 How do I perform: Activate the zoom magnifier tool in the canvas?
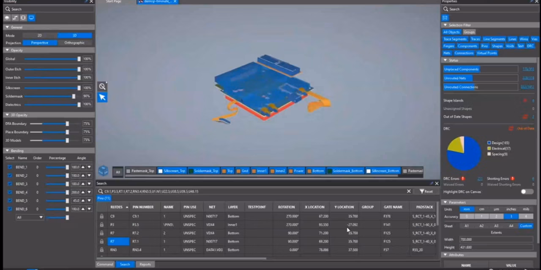click(x=102, y=86)
